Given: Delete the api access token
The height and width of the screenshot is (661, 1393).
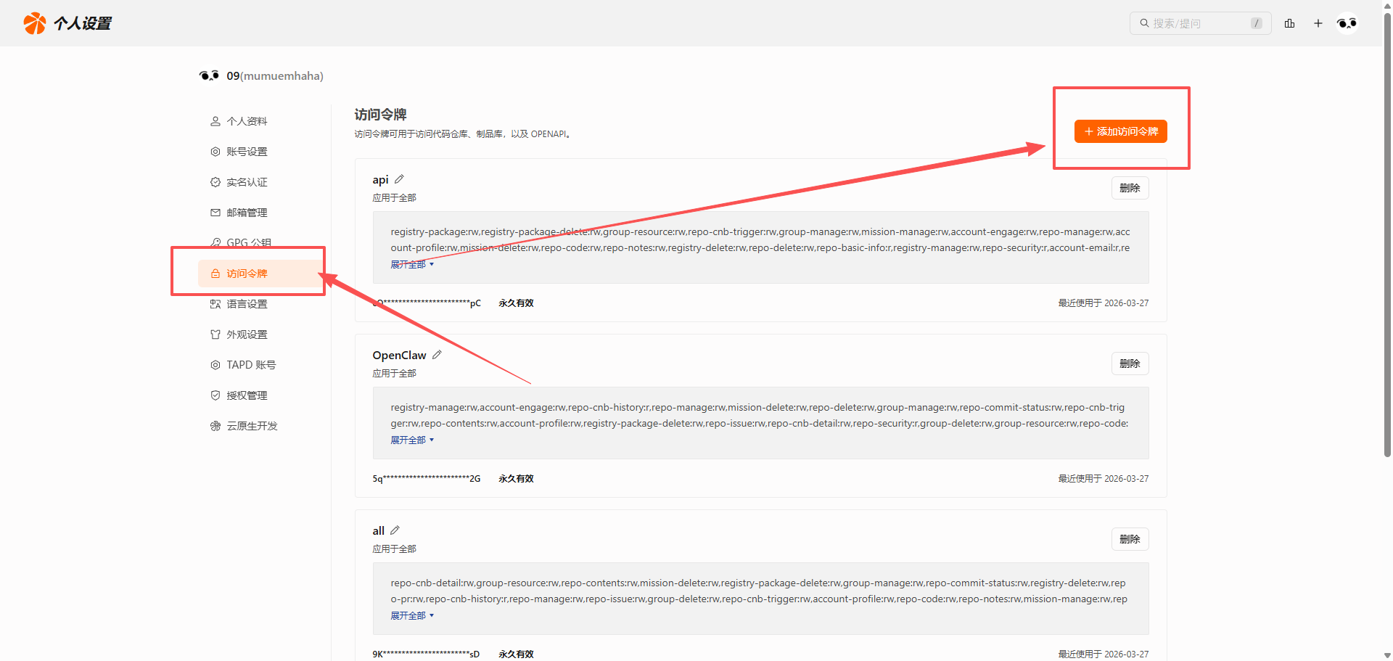Looking at the screenshot, I should pyautogui.click(x=1130, y=188).
